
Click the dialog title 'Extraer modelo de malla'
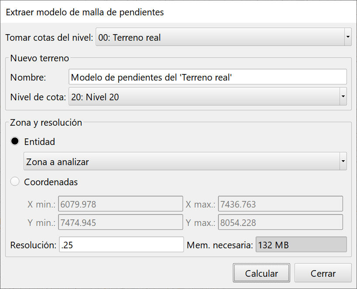click(84, 12)
